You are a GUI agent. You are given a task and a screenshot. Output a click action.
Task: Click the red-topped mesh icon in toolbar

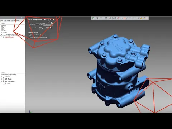[x=110, y=18]
